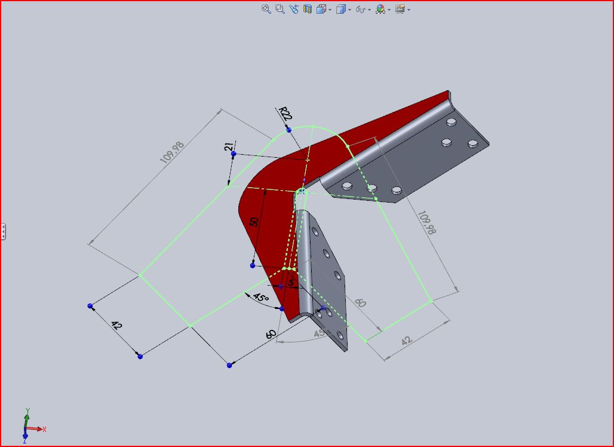Expand the collapsed left panel handle

tap(3, 231)
